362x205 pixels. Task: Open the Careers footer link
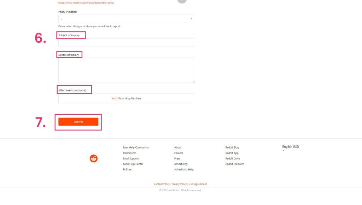pos(179,153)
